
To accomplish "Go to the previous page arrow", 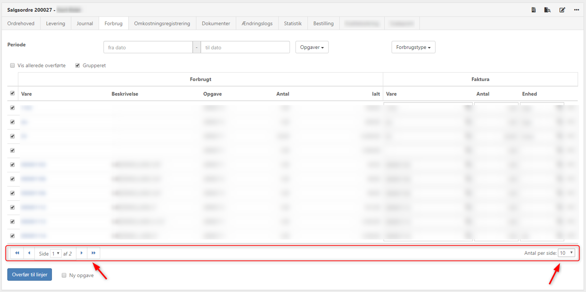I will pos(29,253).
